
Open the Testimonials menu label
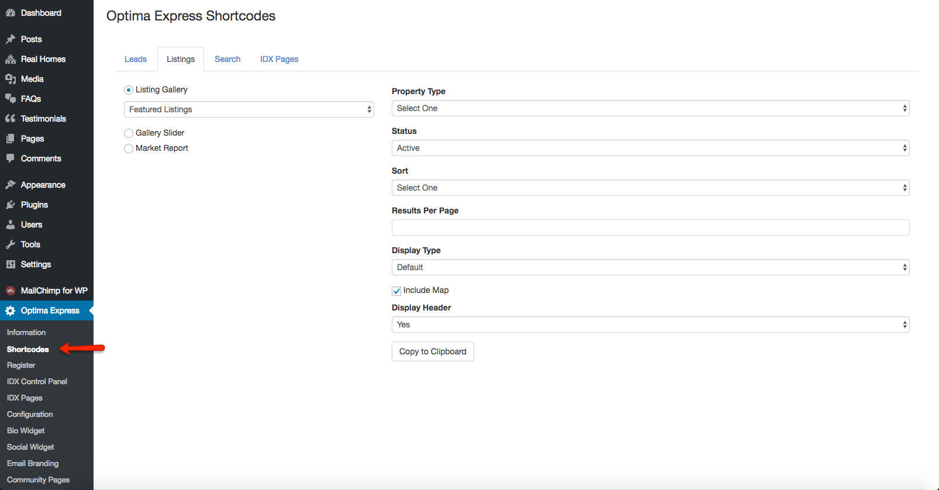coord(43,119)
